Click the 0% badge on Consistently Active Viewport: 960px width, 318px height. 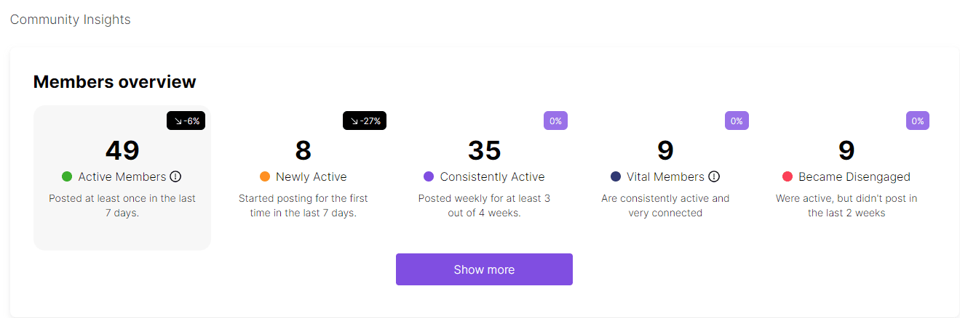(x=555, y=121)
